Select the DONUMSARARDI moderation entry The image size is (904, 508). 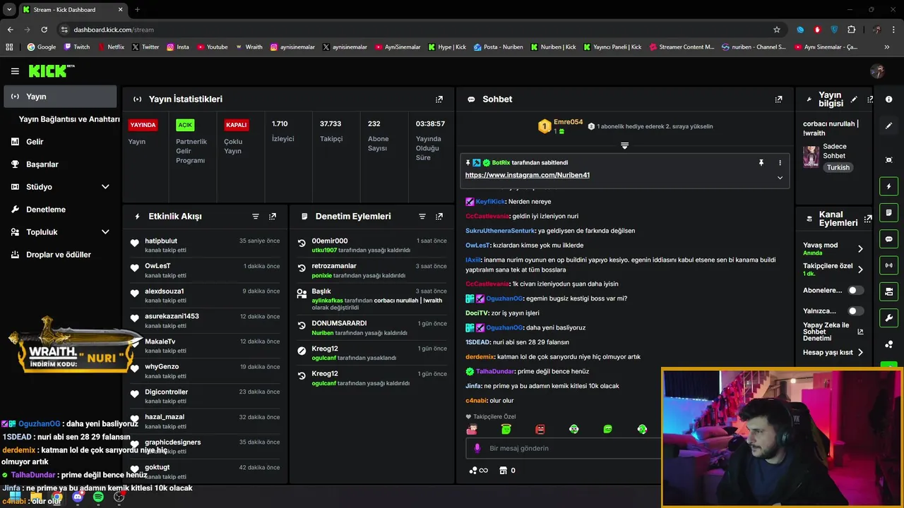(372, 328)
